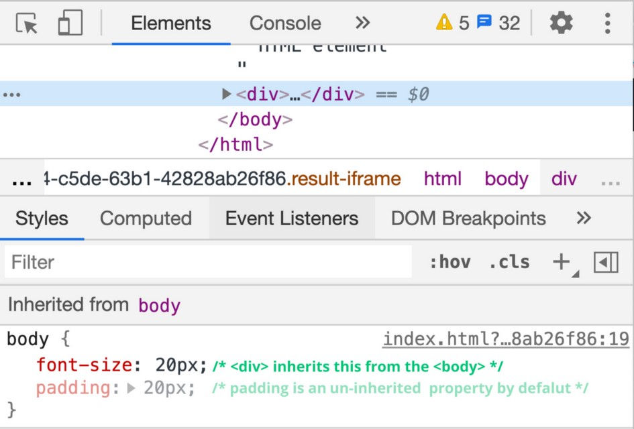
Task: Click the body link in Inherited from
Action: point(159,306)
